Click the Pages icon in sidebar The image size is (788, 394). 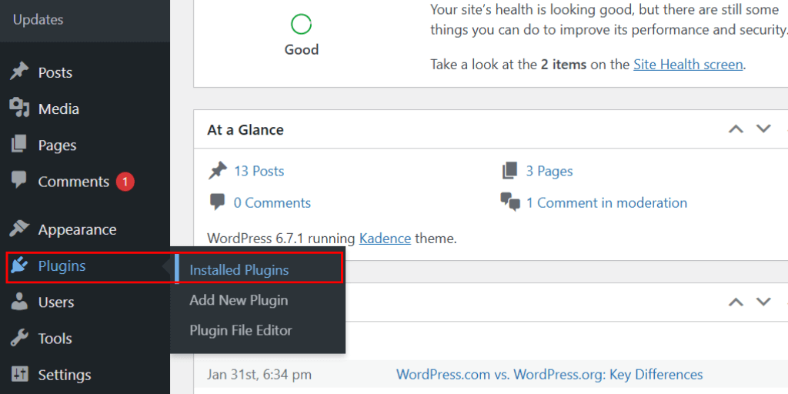(19, 145)
